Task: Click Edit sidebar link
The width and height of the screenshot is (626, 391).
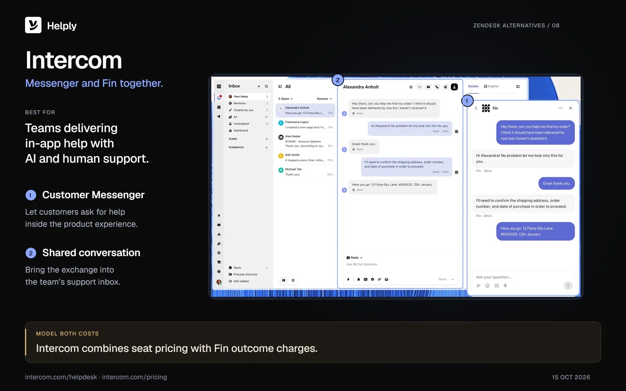Action: (239, 281)
